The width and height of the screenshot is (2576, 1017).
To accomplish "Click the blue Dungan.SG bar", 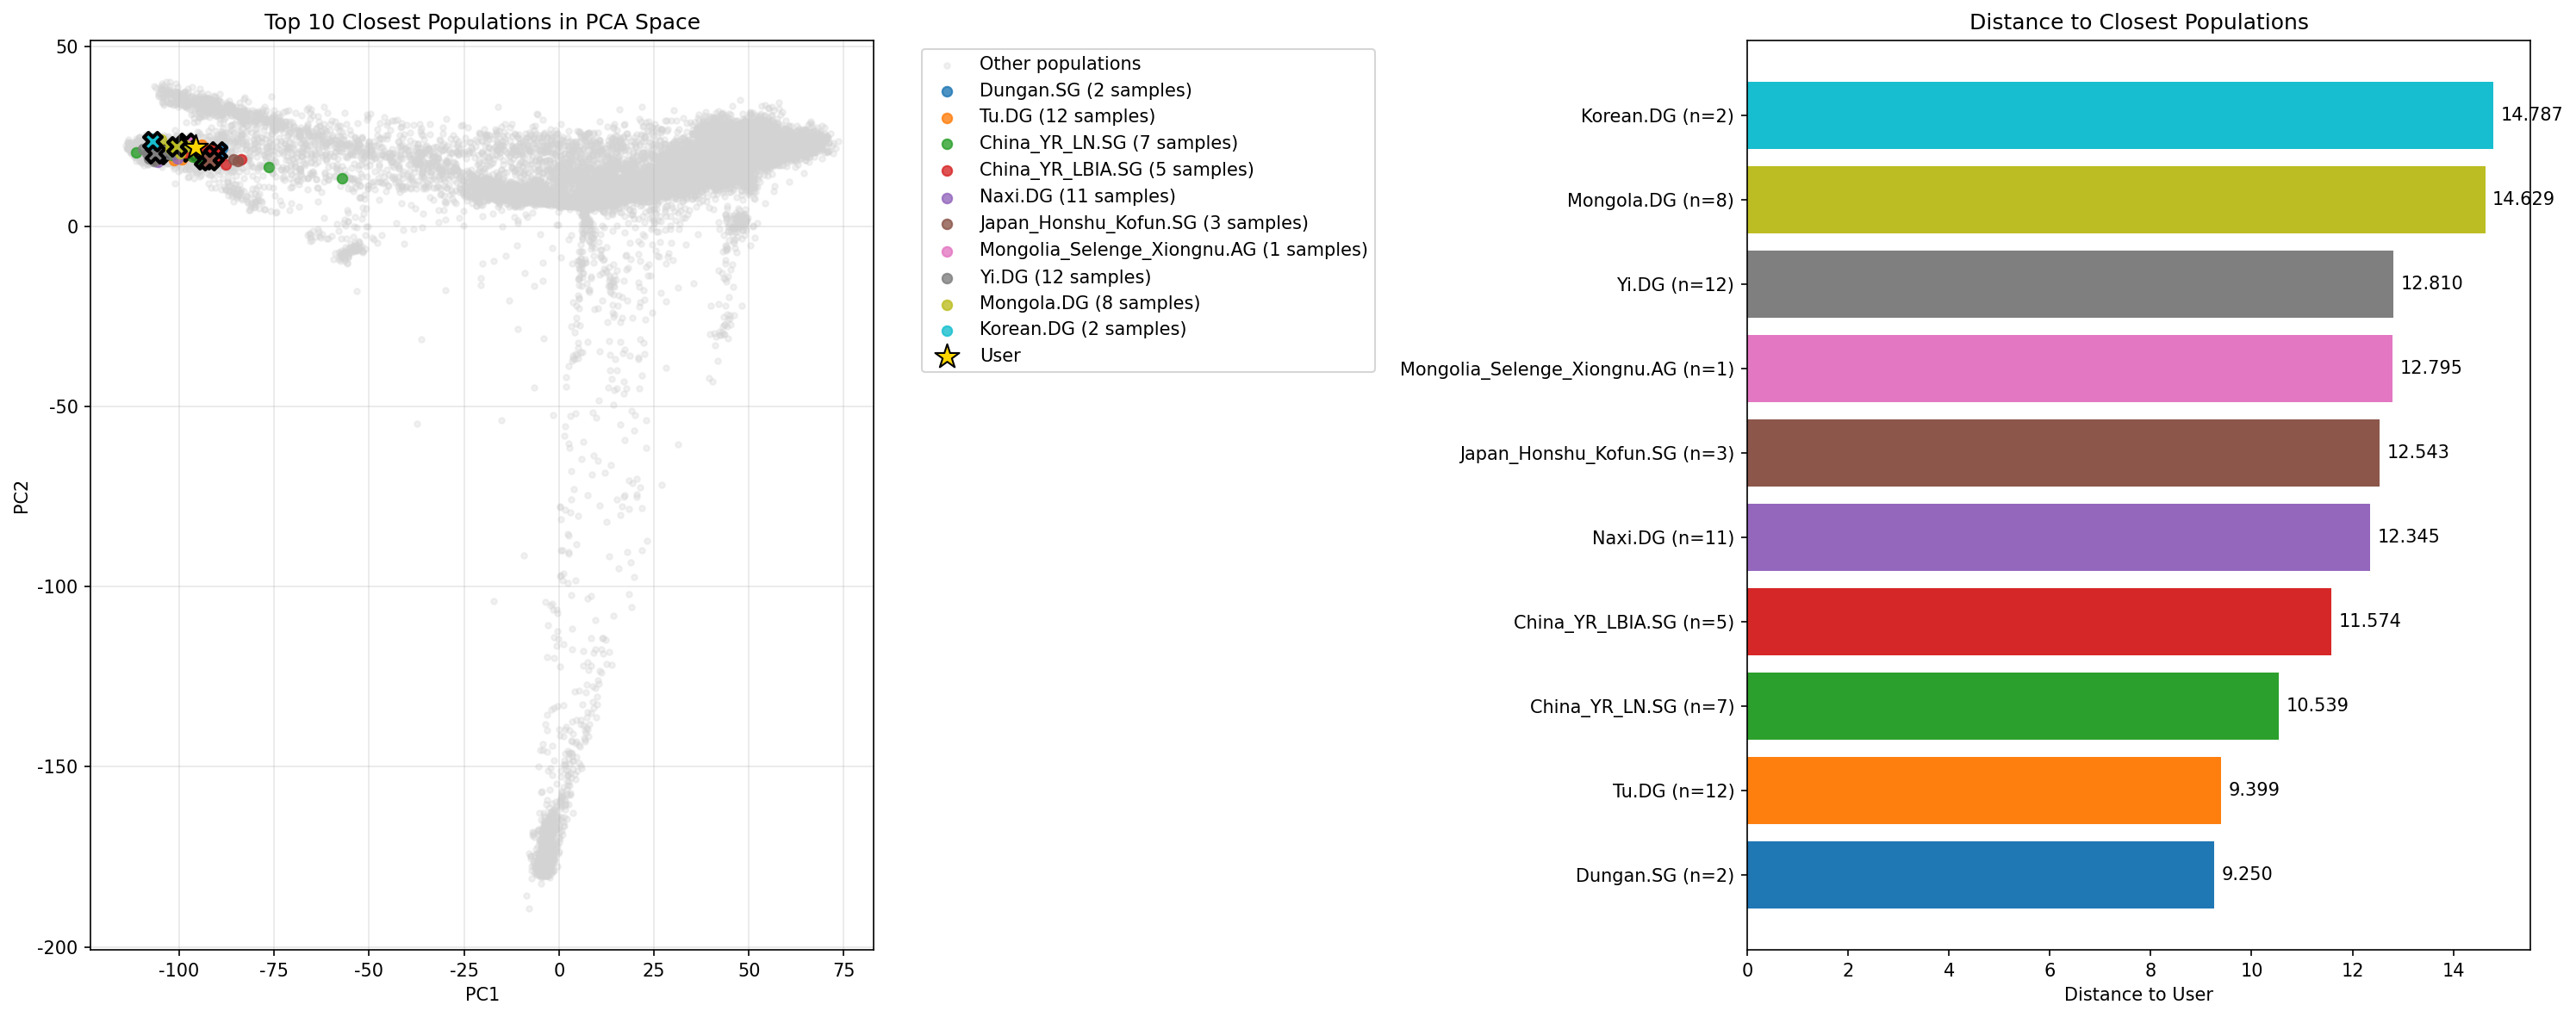I will pos(1979,874).
